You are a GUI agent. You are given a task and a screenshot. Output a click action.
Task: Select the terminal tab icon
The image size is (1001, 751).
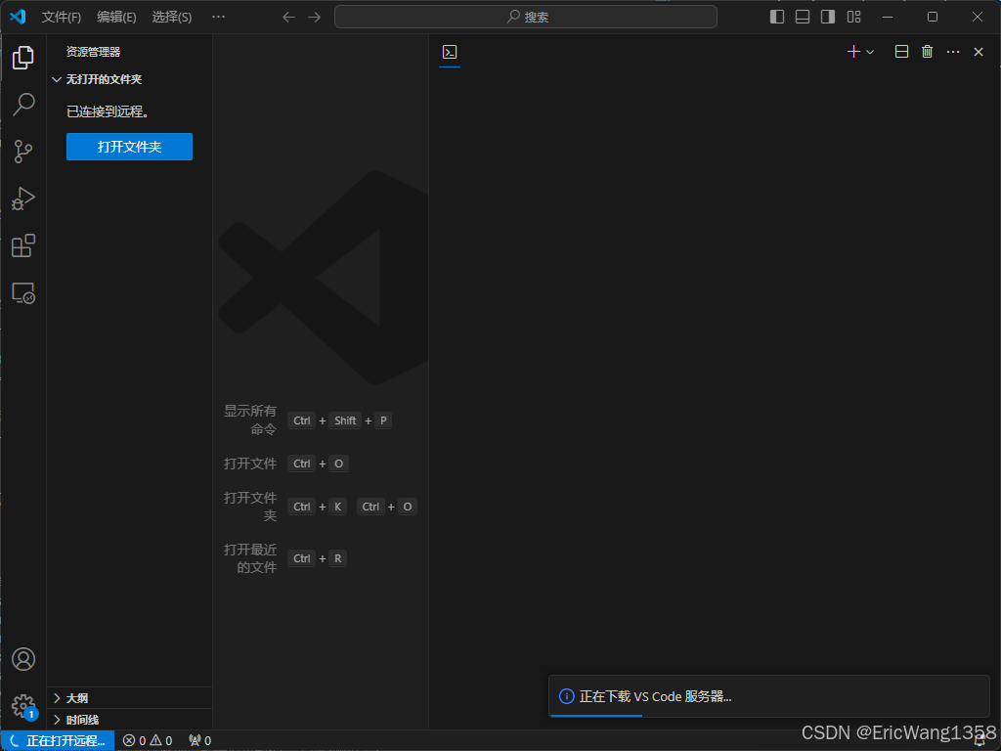[x=450, y=52]
